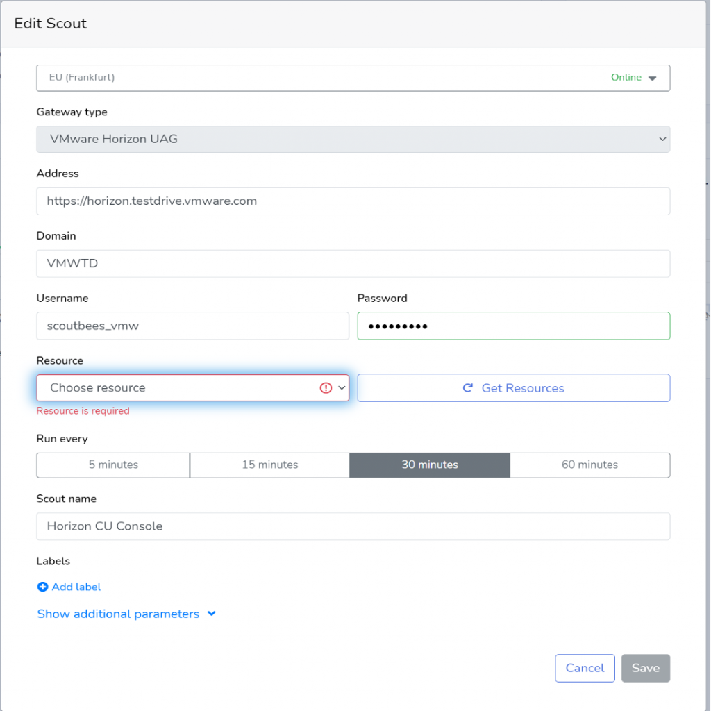Open the Gateway type VMware Horizon UAG dropdown

[x=353, y=139]
